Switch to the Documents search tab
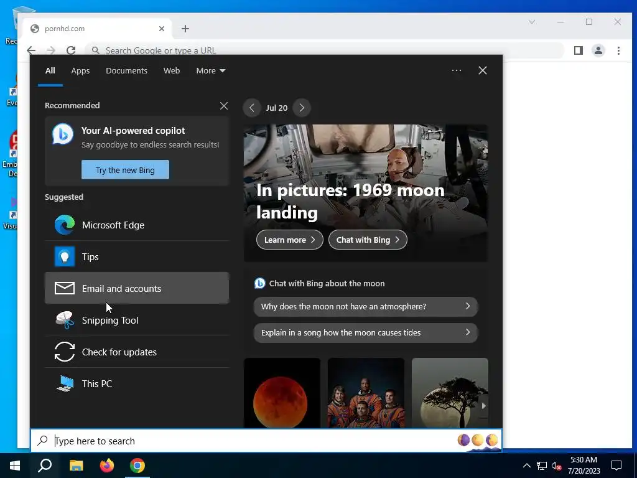Image resolution: width=637 pixels, height=478 pixels. [x=126, y=70]
